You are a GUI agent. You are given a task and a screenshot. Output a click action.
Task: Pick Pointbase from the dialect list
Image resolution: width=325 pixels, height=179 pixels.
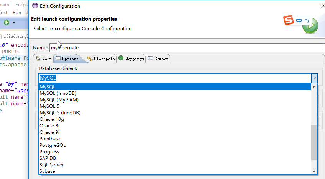(x=175, y=139)
